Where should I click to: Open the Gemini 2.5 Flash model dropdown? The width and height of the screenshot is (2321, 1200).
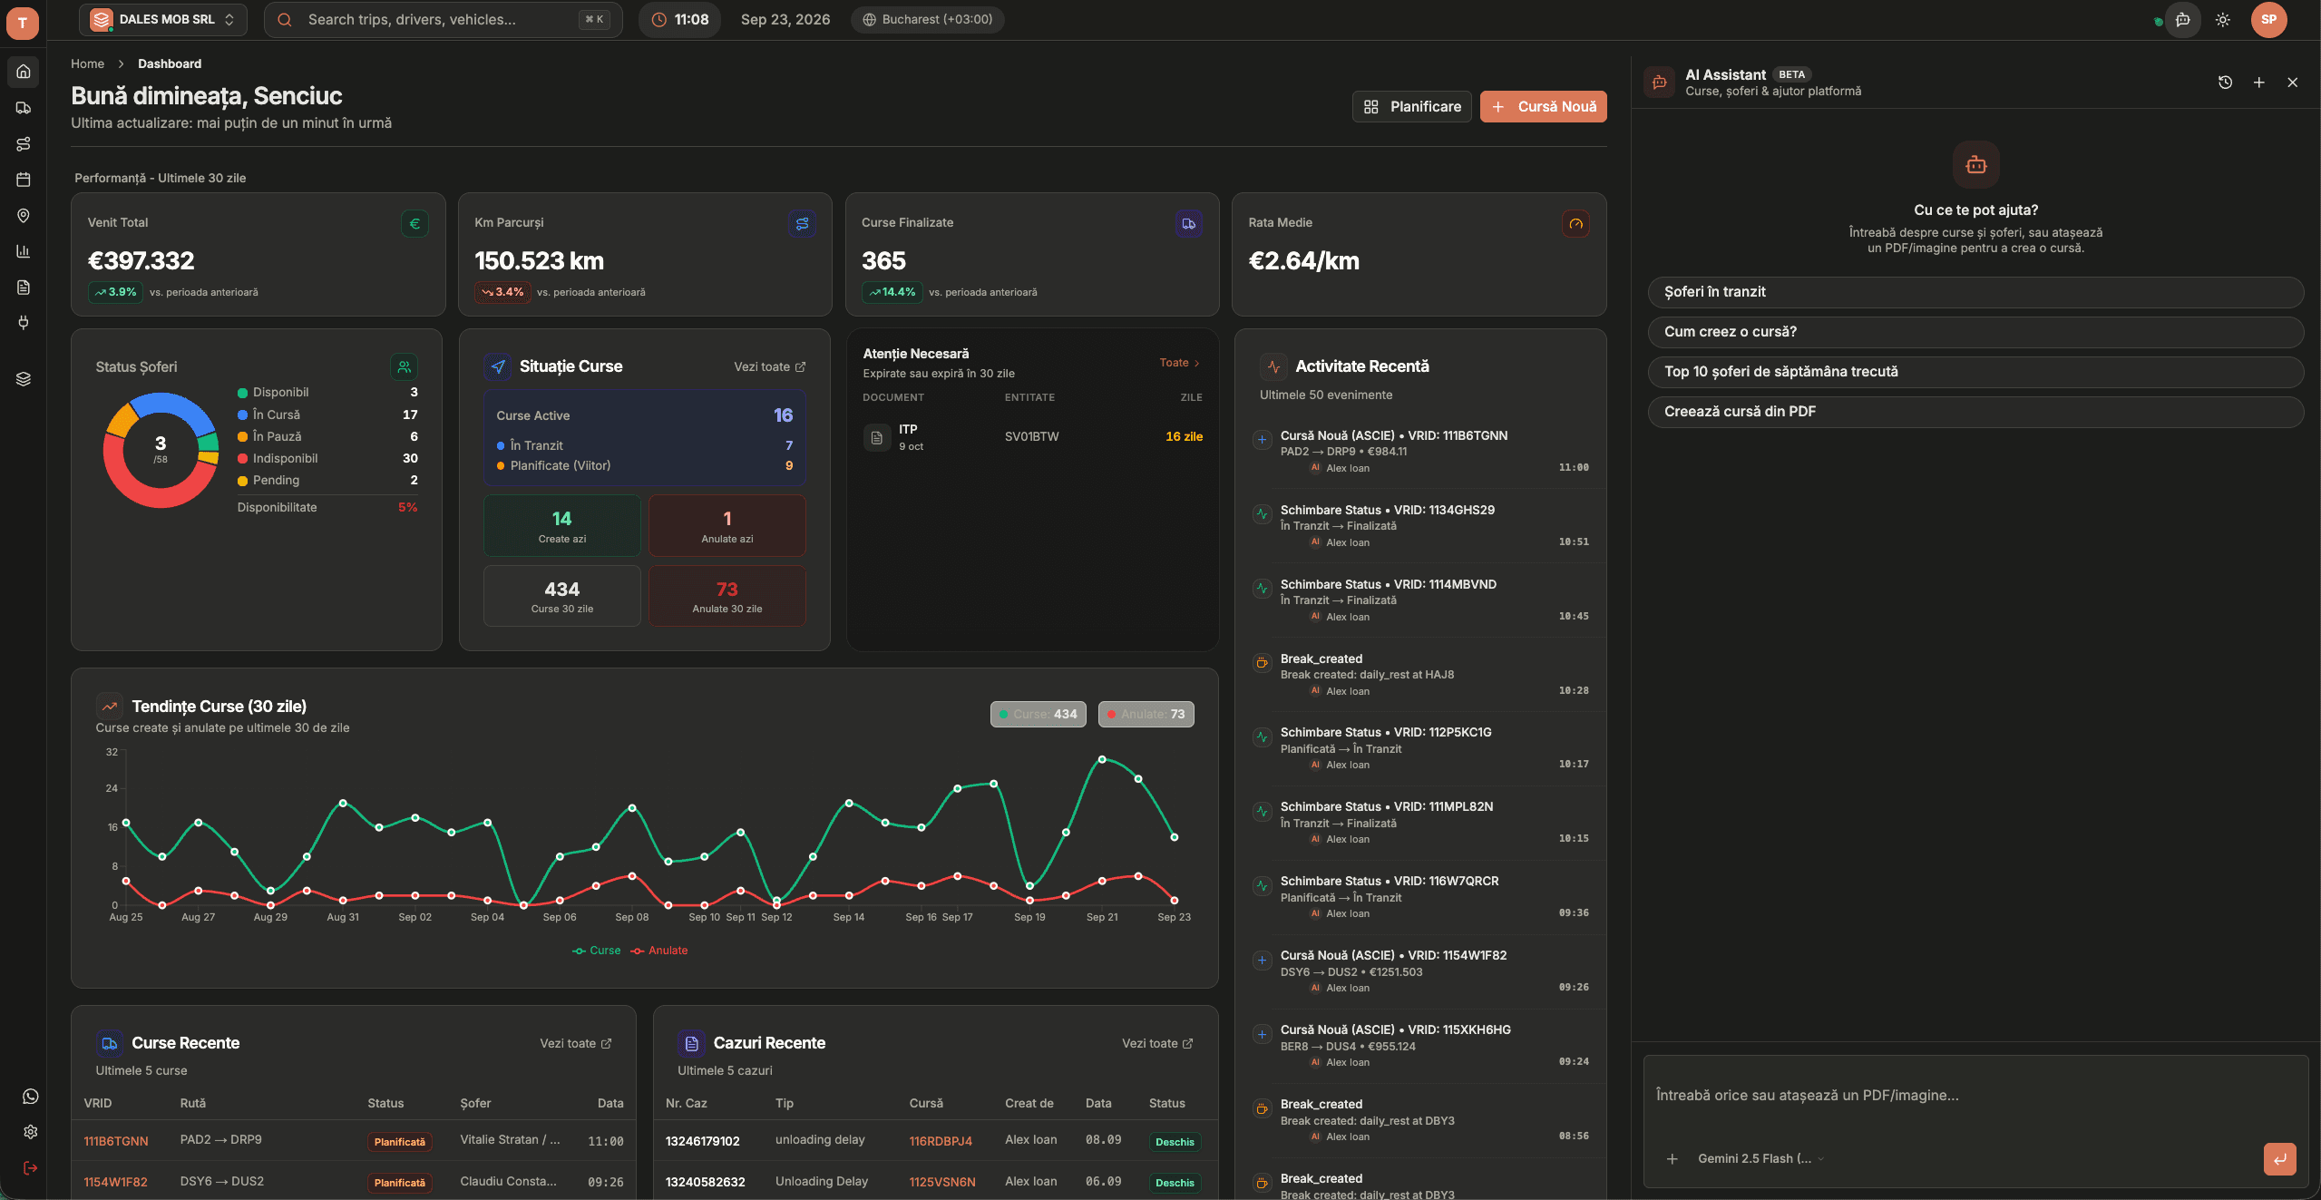tap(1760, 1158)
